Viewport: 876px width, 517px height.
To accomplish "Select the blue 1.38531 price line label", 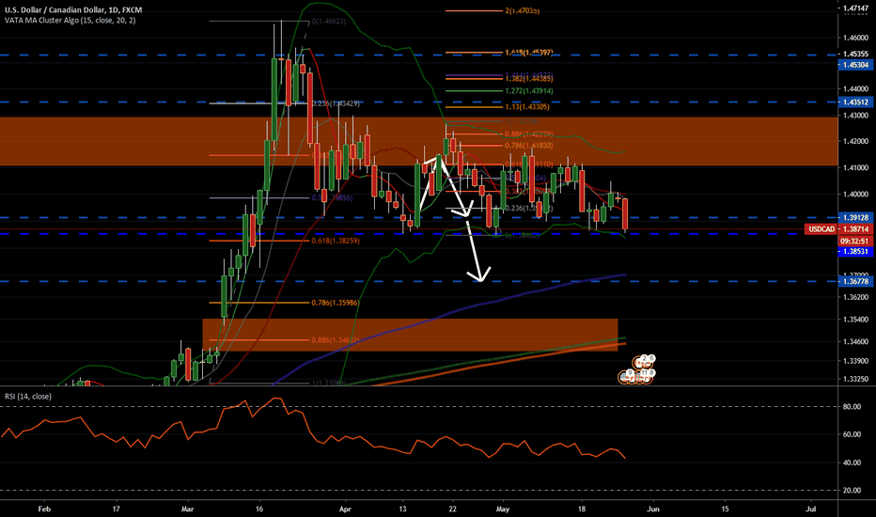I will pos(854,252).
